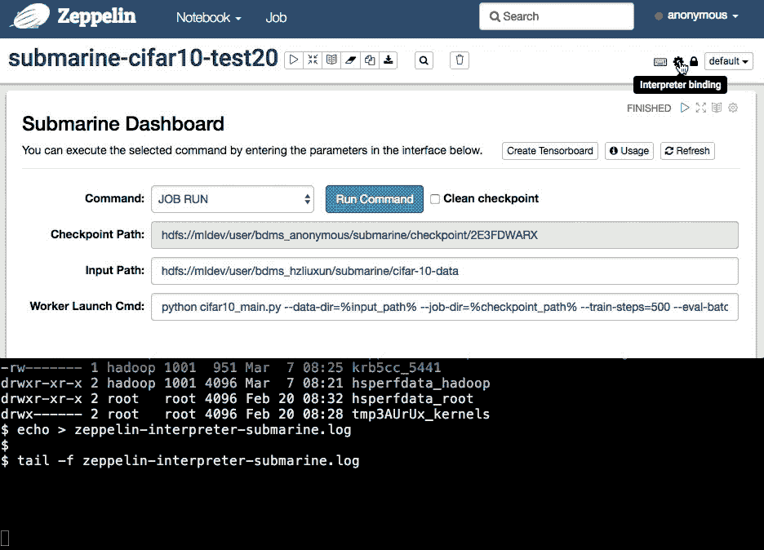Open search code magnifier button

[424, 60]
